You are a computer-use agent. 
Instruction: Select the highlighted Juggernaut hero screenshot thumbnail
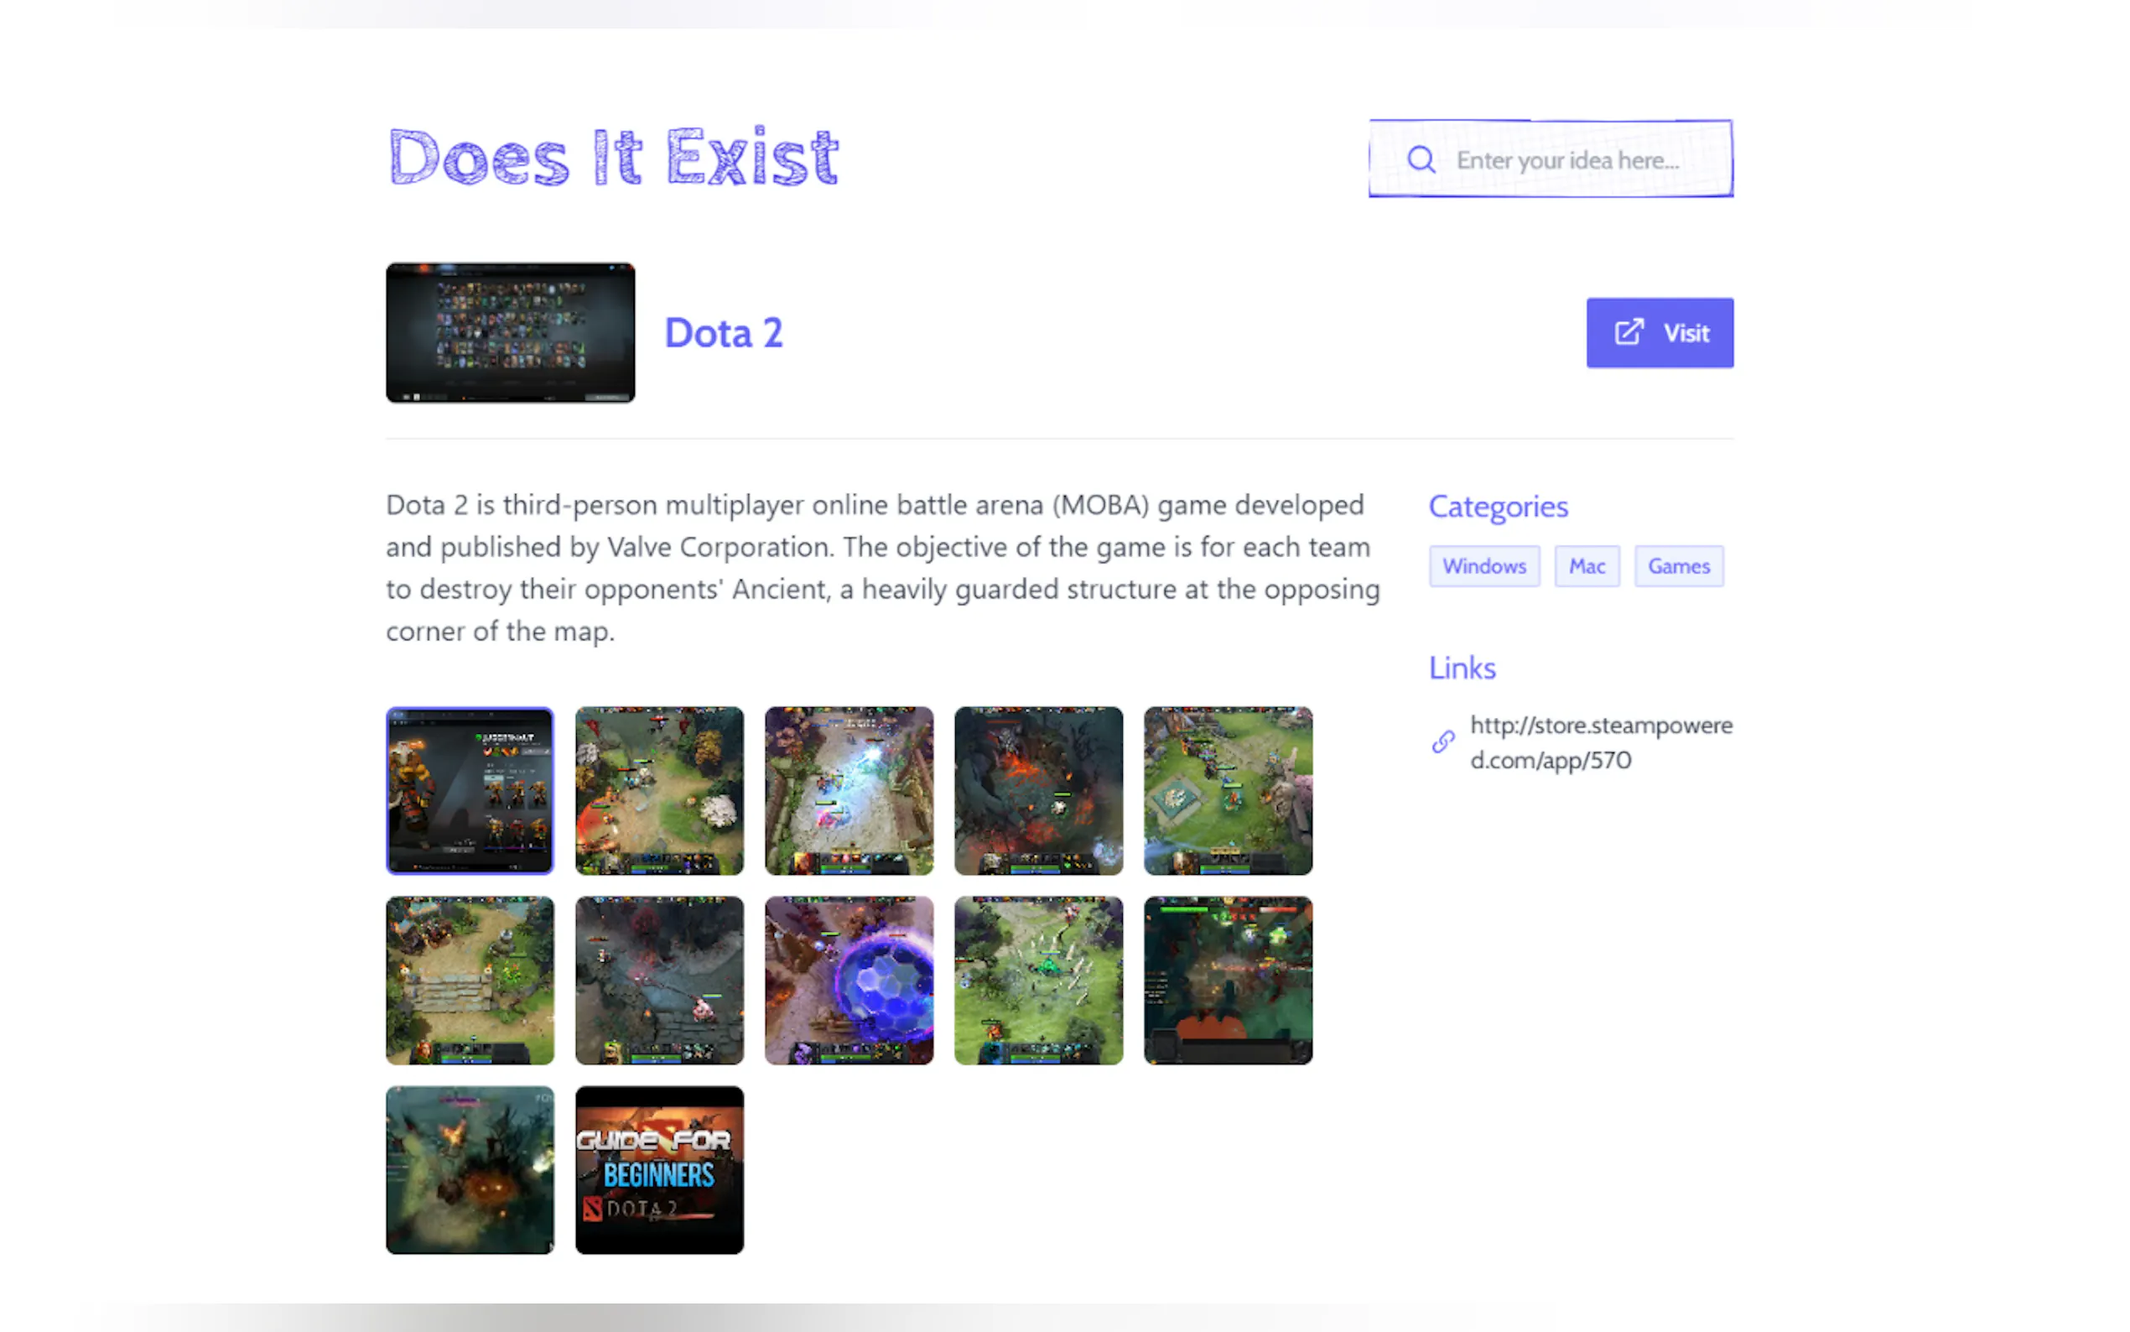[x=470, y=790]
